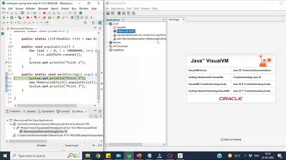Open the New file dropdown arrow

(8, 13)
